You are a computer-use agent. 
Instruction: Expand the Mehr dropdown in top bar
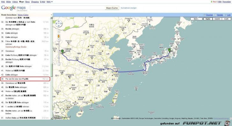point(49,2)
